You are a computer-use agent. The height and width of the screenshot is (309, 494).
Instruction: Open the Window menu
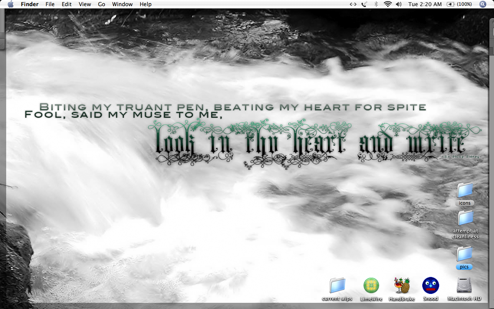(x=122, y=4)
